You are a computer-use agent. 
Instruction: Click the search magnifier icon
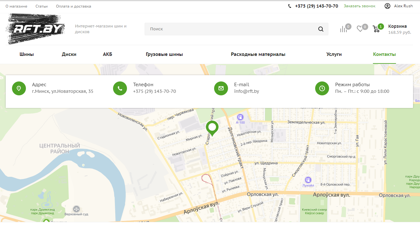[x=321, y=29]
